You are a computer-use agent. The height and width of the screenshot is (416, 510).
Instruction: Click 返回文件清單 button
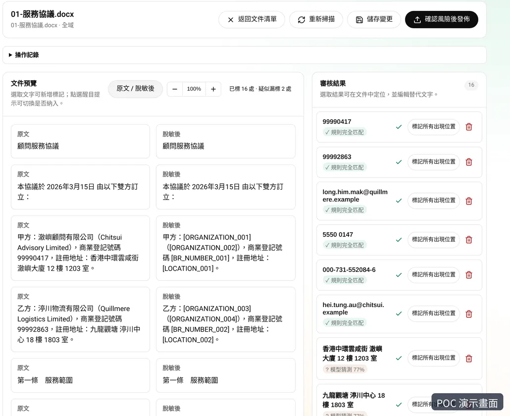(252, 19)
